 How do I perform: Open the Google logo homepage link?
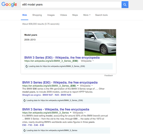(9, 4)
